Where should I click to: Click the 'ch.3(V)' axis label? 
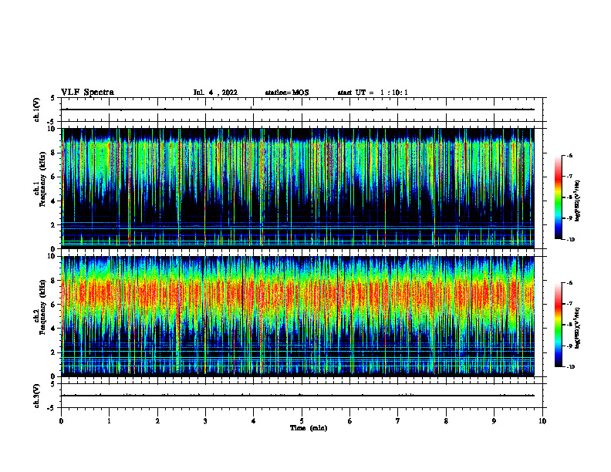coord(36,396)
